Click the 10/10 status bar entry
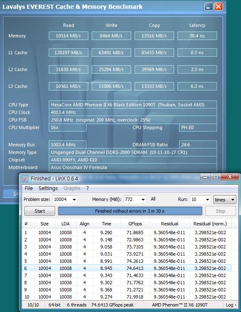 coord(33,305)
